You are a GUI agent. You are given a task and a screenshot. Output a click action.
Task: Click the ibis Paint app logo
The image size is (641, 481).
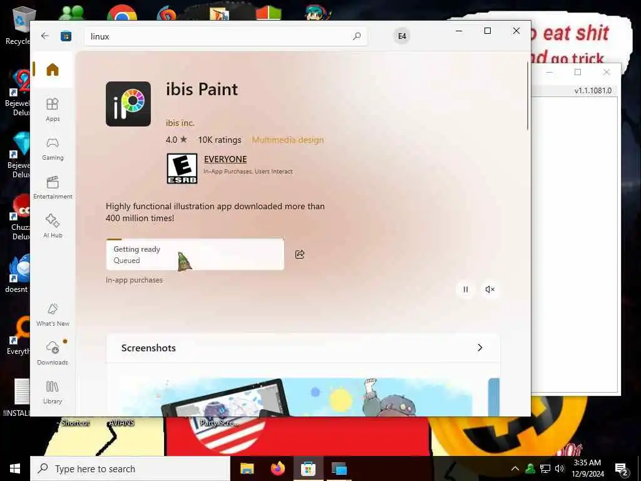[128, 104]
